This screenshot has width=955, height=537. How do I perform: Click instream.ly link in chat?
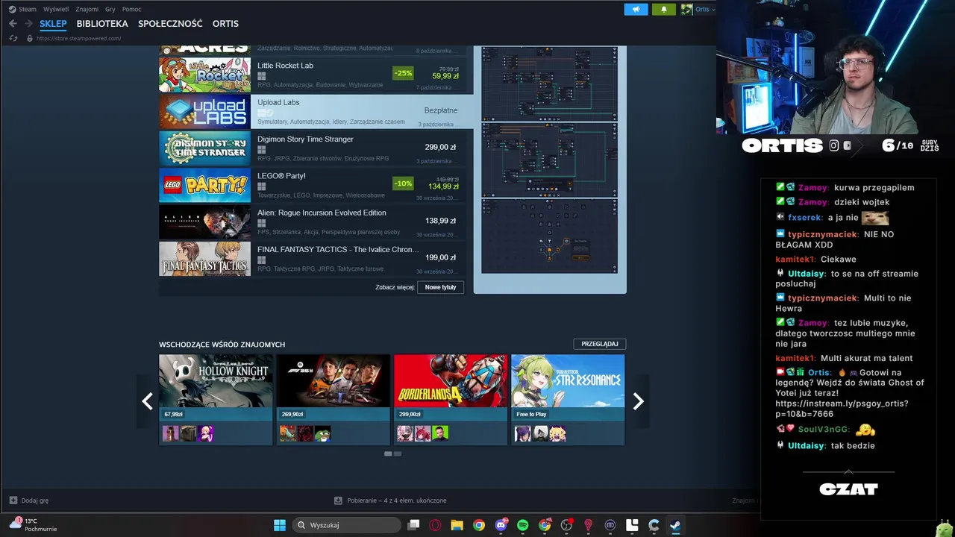(842, 409)
